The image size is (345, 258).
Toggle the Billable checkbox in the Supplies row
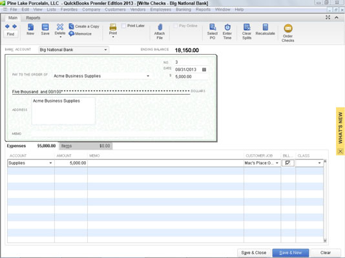(287, 163)
